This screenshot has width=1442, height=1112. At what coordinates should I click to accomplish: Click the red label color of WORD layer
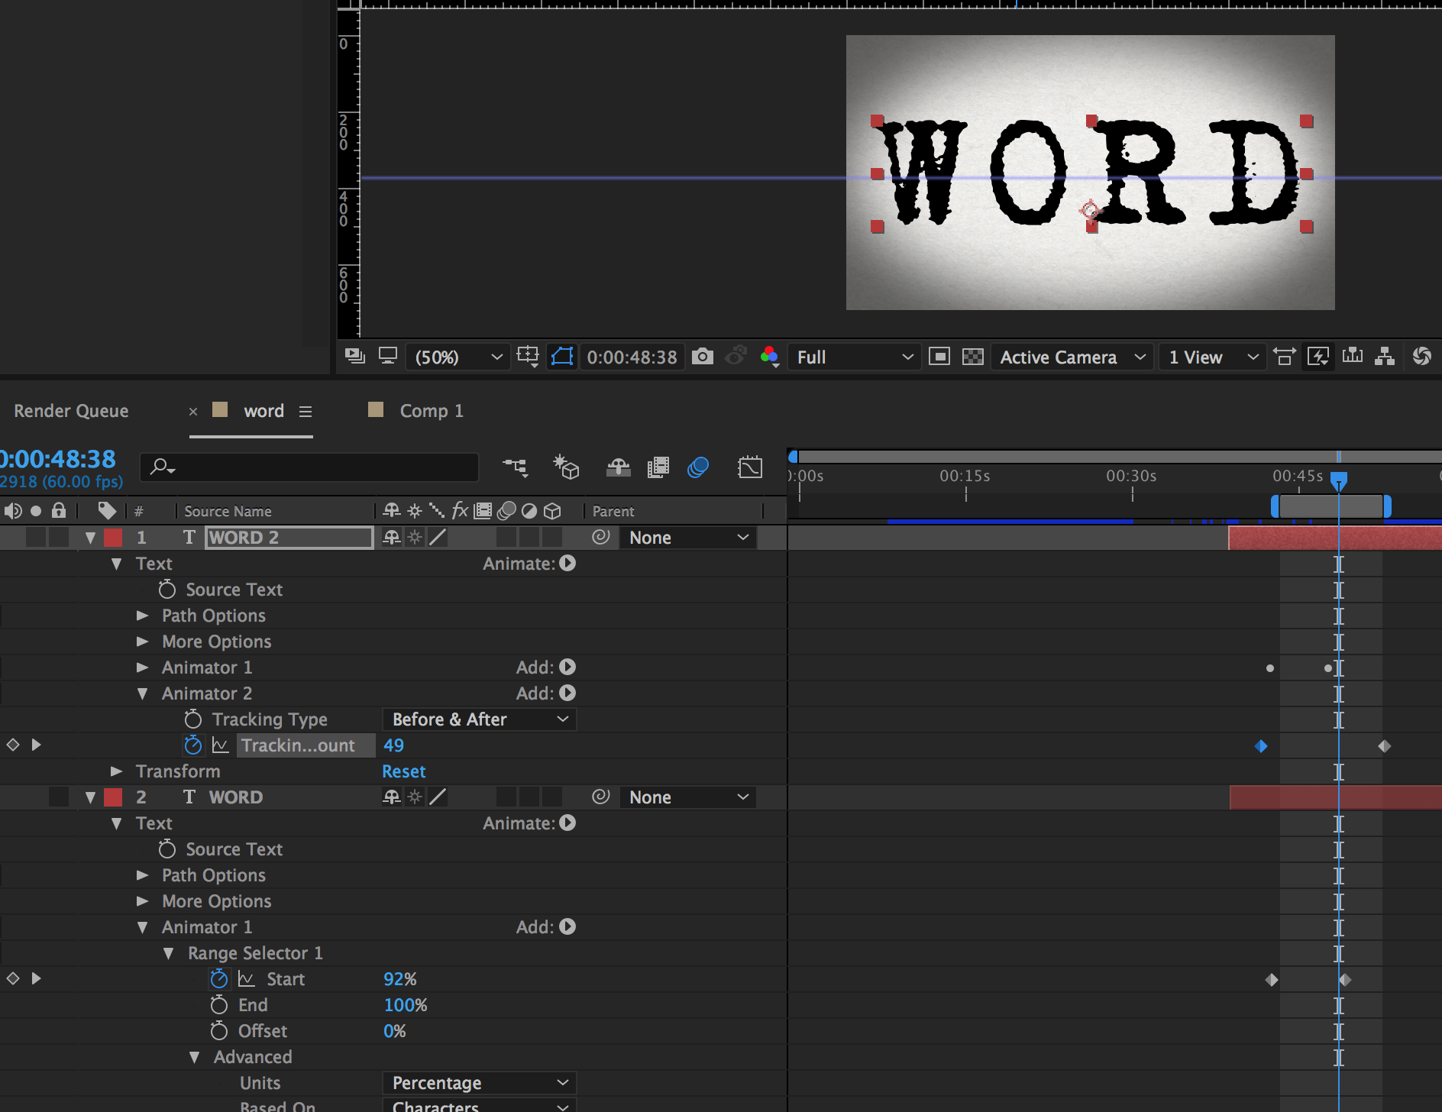coord(113,797)
